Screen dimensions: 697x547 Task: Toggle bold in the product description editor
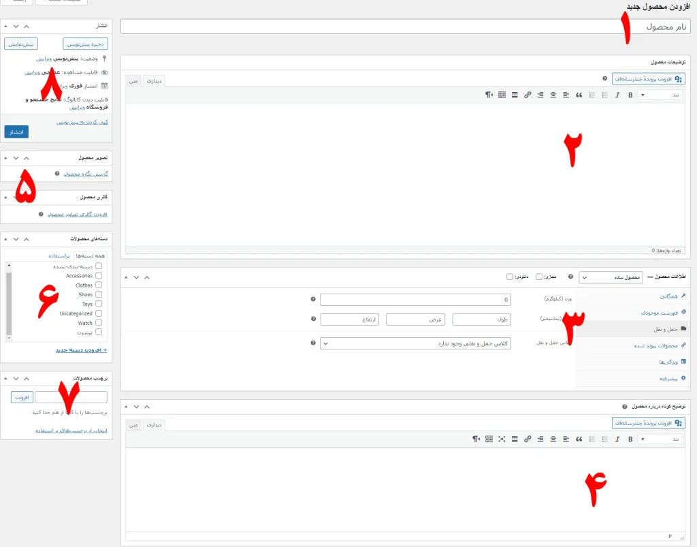click(x=630, y=95)
